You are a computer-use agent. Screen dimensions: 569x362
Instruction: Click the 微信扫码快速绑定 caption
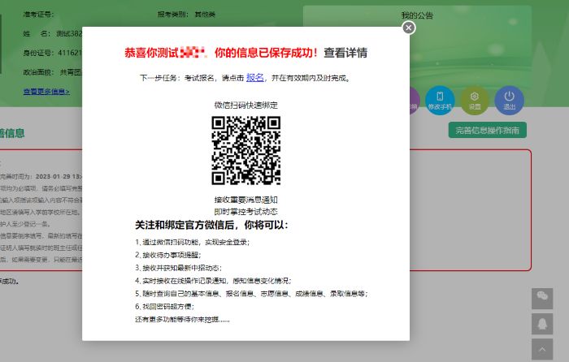tap(245, 106)
